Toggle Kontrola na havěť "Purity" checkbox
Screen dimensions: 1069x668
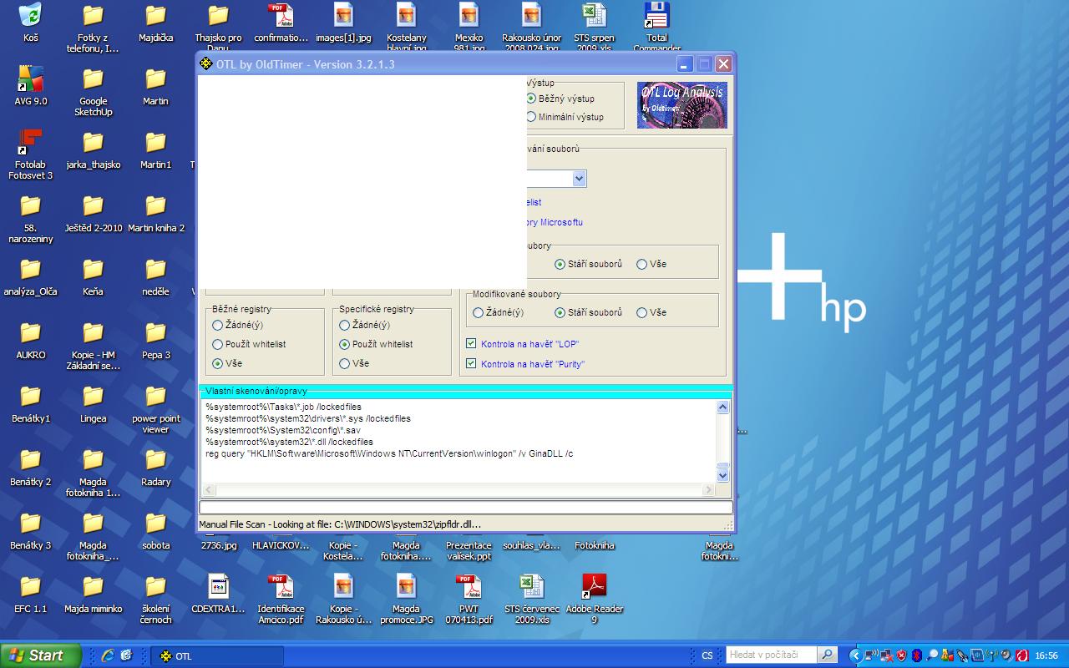click(471, 364)
